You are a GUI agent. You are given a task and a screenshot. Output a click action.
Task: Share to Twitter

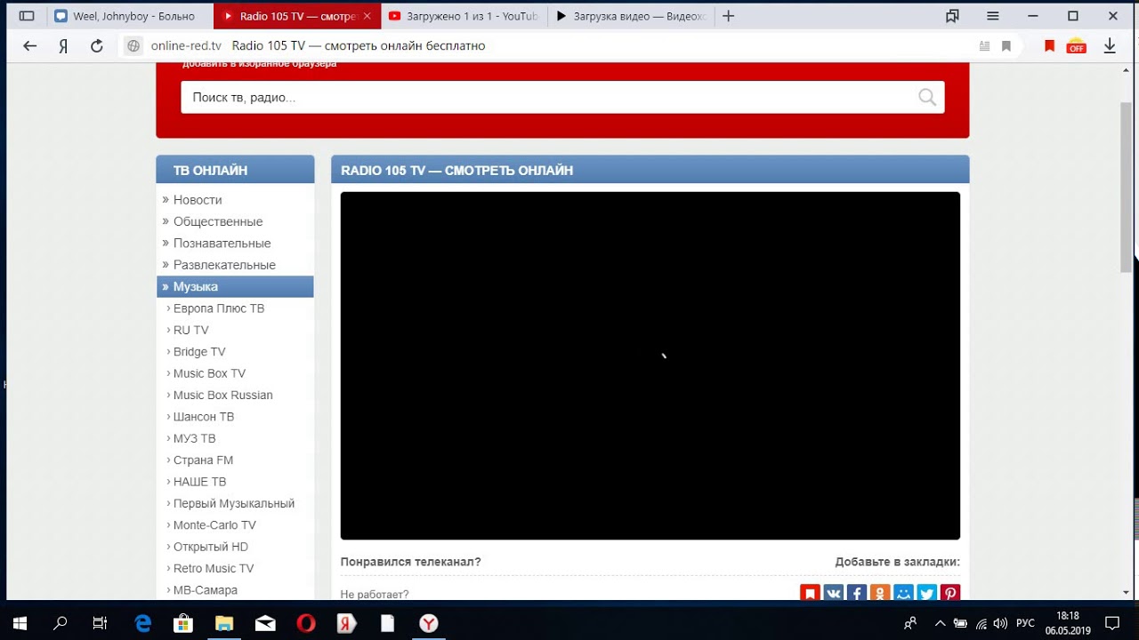(927, 593)
